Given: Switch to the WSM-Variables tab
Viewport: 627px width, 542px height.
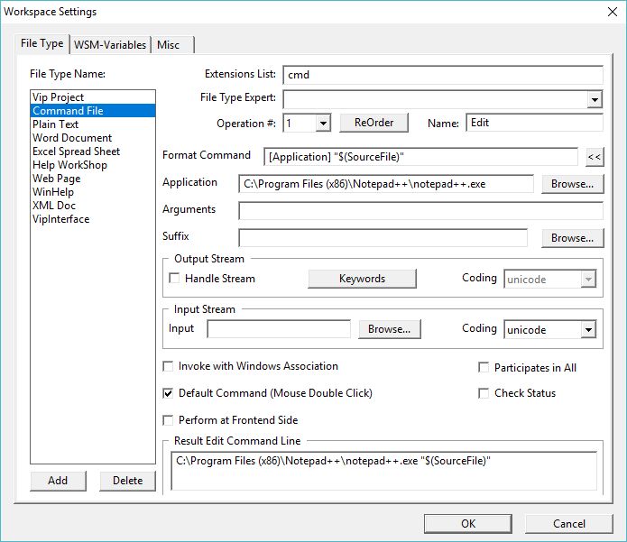Looking at the screenshot, I should tap(110, 45).
